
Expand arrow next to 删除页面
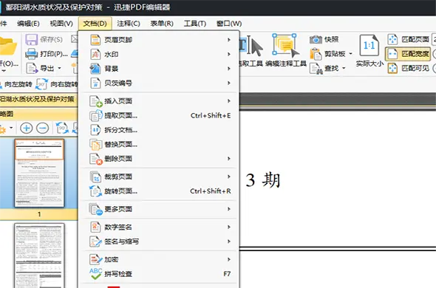[x=229, y=159]
